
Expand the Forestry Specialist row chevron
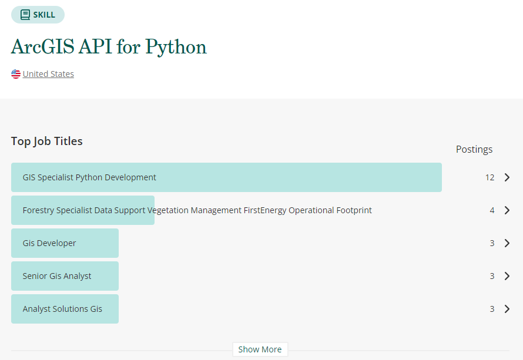[507, 210]
